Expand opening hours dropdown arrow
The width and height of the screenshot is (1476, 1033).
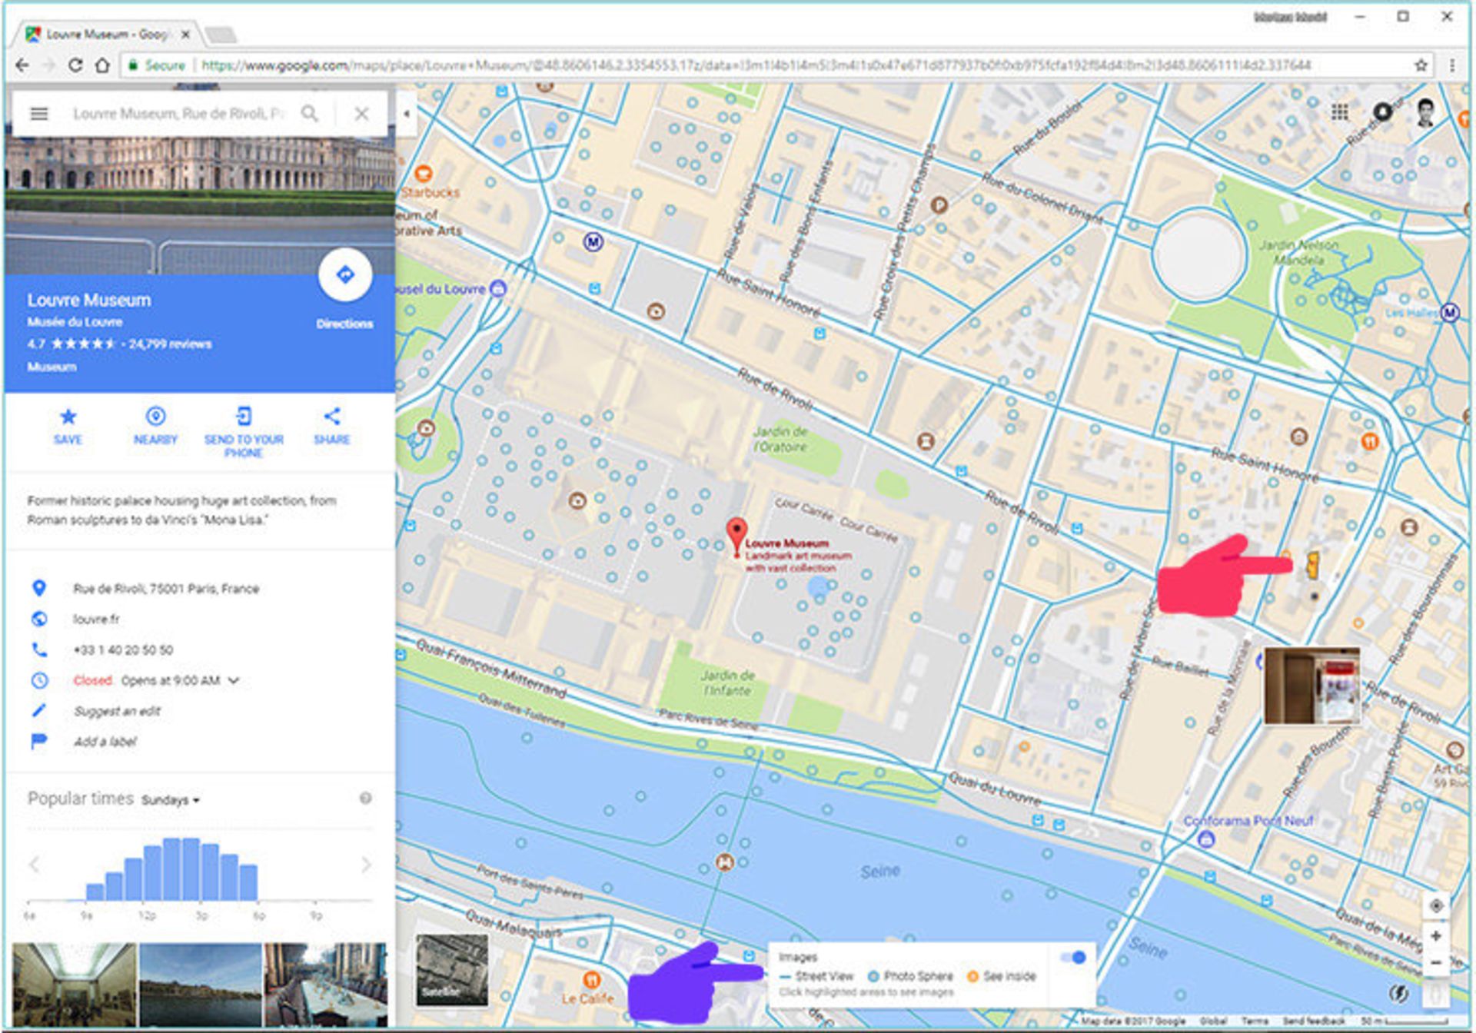point(234,680)
